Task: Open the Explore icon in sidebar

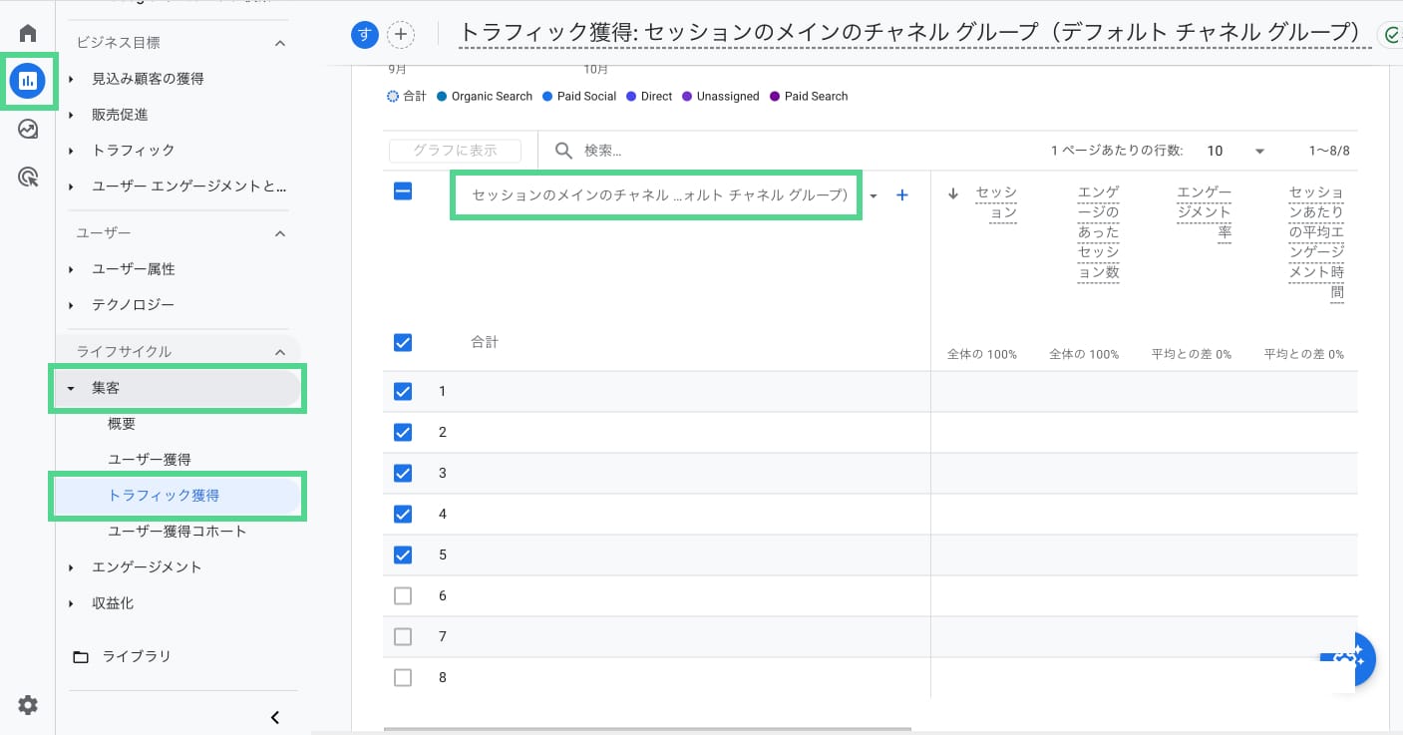Action: click(x=28, y=130)
